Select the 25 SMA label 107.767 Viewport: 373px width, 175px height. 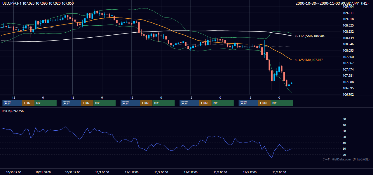(308, 60)
